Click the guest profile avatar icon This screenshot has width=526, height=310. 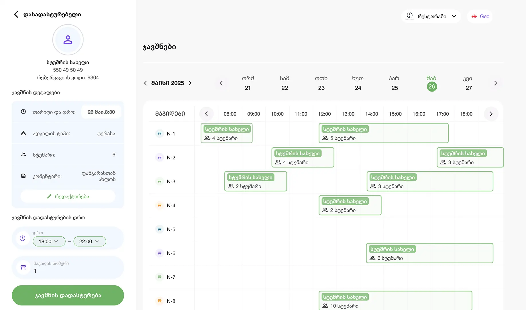click(68, 40)
